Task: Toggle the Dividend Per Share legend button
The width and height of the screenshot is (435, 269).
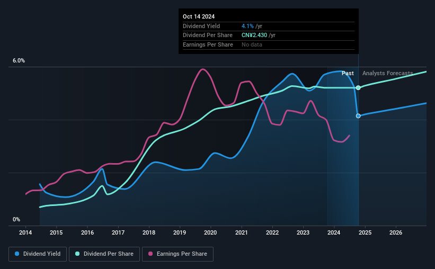Action: 104,254
